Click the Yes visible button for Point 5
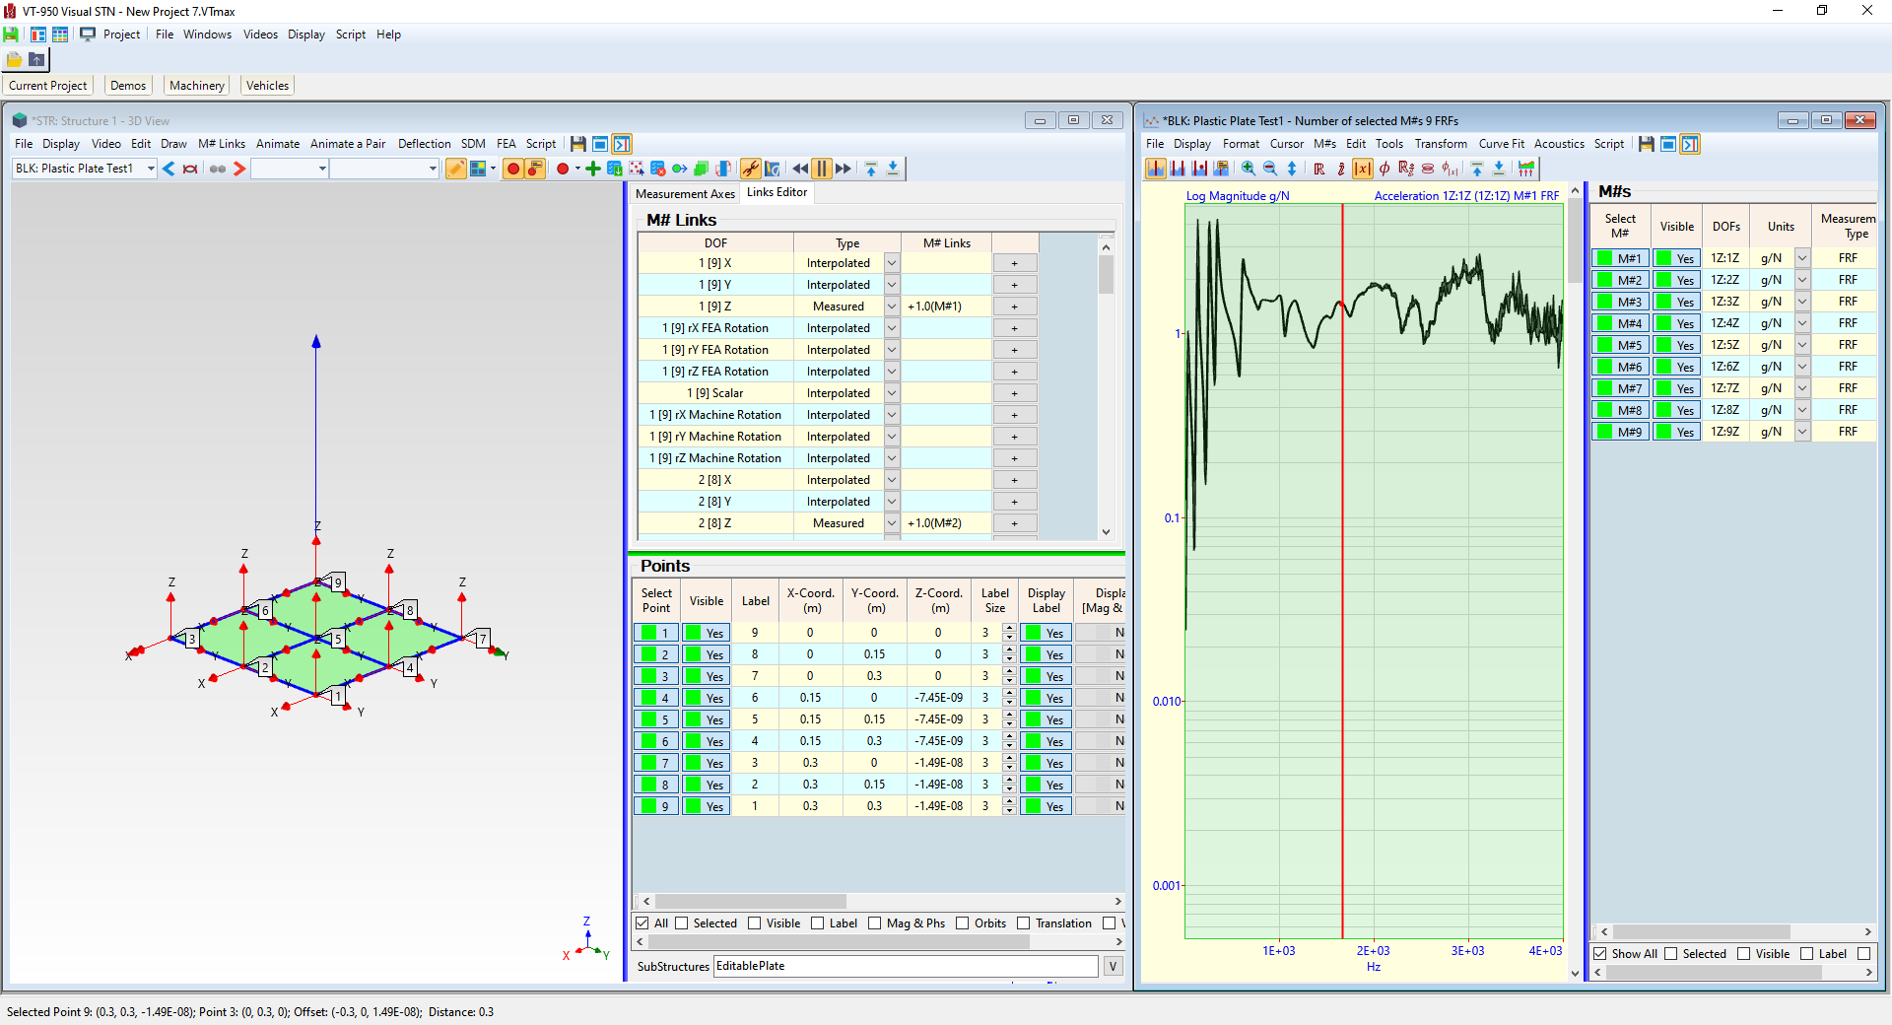The image size is (1892, 1025). pyautogui.click(x=707, y=719)
